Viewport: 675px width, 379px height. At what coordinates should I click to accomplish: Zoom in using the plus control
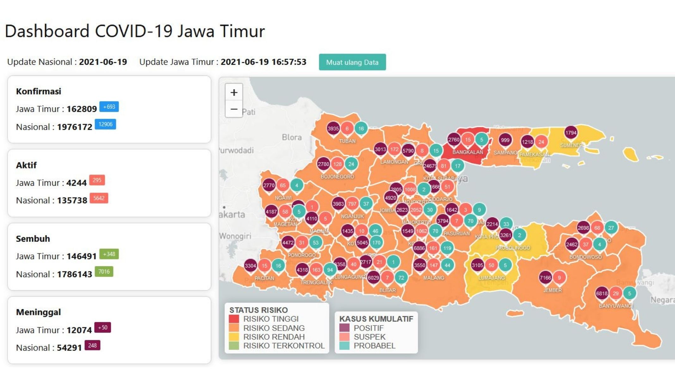[233, 93]
